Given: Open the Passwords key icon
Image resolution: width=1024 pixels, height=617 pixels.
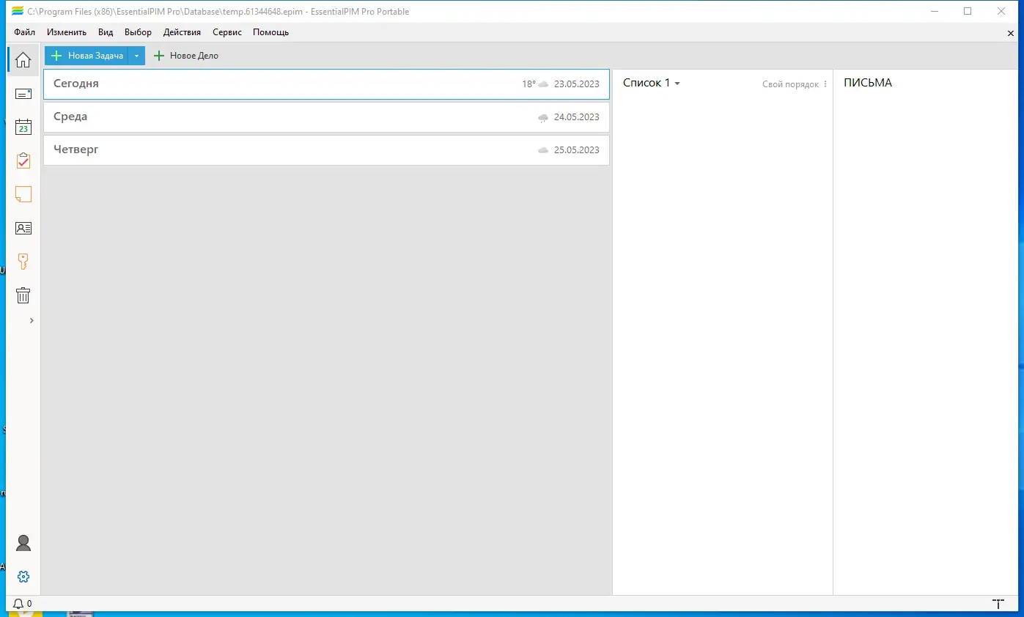Looking at the screenshot, I should (x=23, y=262).
